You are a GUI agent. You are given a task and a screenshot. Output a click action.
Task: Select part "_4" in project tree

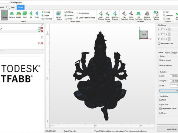(x=1, y=28)
